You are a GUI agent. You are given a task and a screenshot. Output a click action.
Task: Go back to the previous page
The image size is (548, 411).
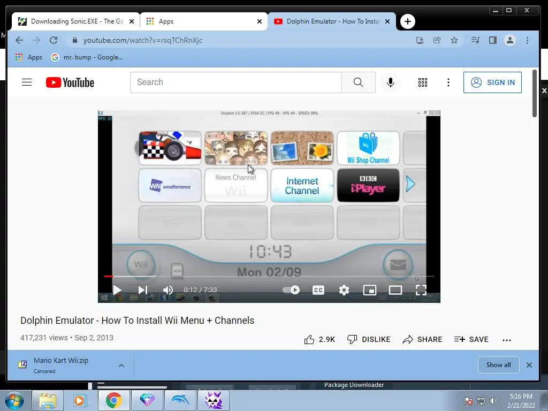click(x=19, y=40)
